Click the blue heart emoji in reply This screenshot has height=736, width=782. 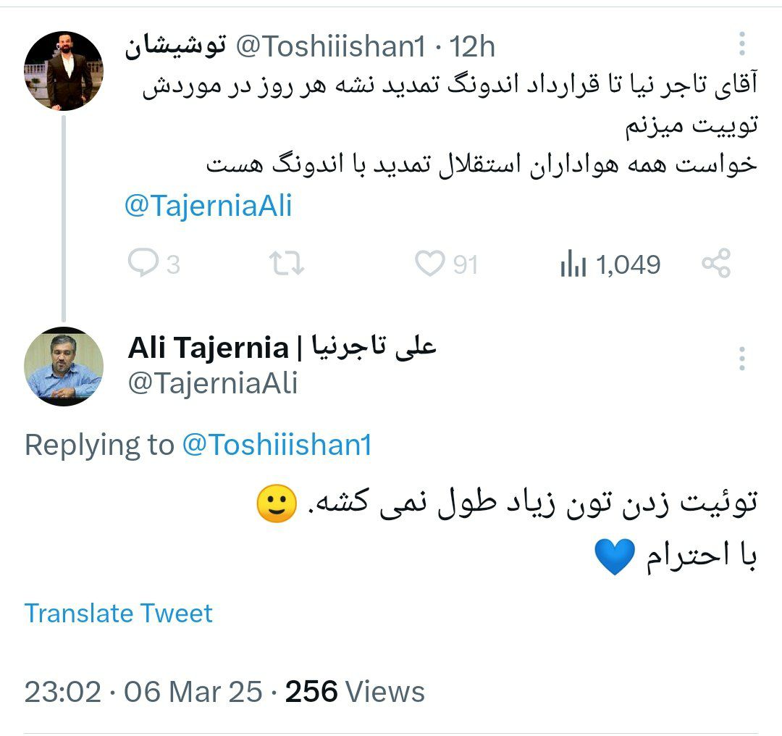tap(614, 558)
